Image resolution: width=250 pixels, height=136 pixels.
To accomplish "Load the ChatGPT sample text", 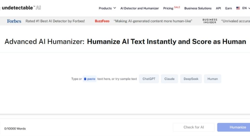I will point(149,79).
